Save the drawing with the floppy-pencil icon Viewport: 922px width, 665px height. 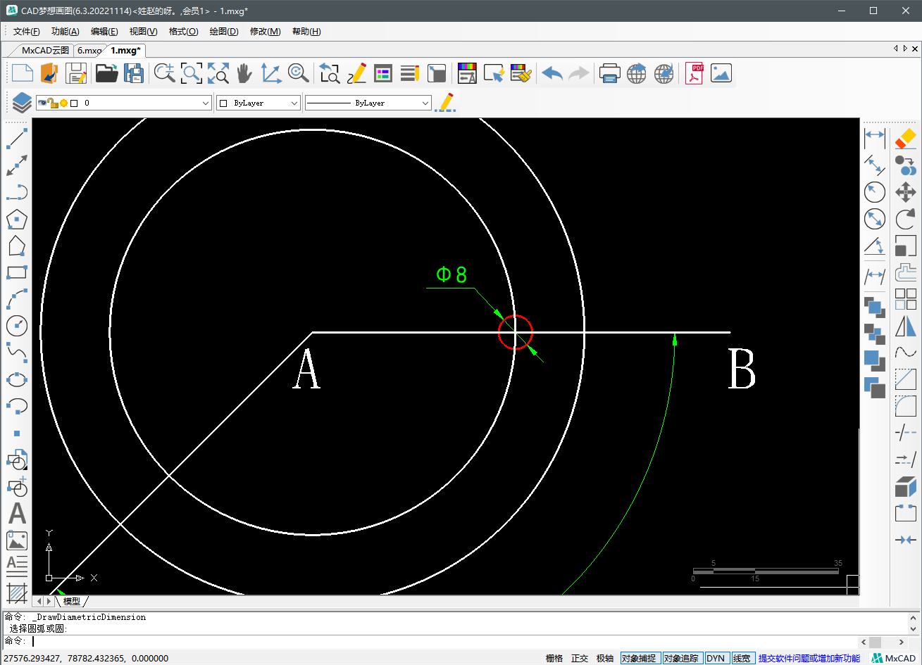coord(76,73)
